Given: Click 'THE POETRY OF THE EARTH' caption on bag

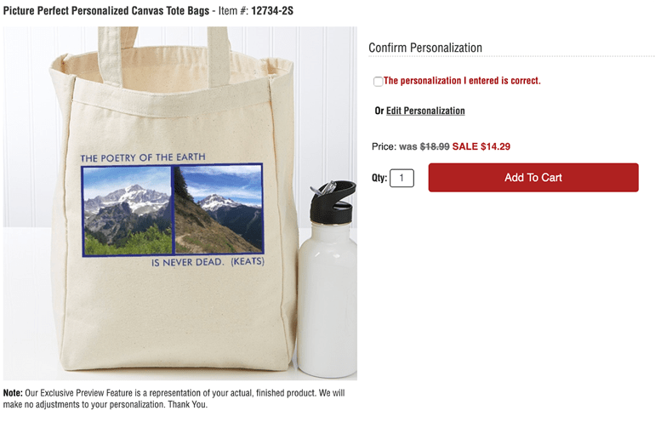Looking at the screenshot, I should (x=143, y=157).
